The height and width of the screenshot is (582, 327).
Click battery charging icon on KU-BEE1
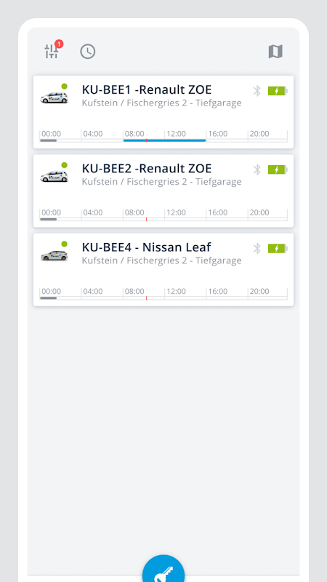click(x=278, y=91)
